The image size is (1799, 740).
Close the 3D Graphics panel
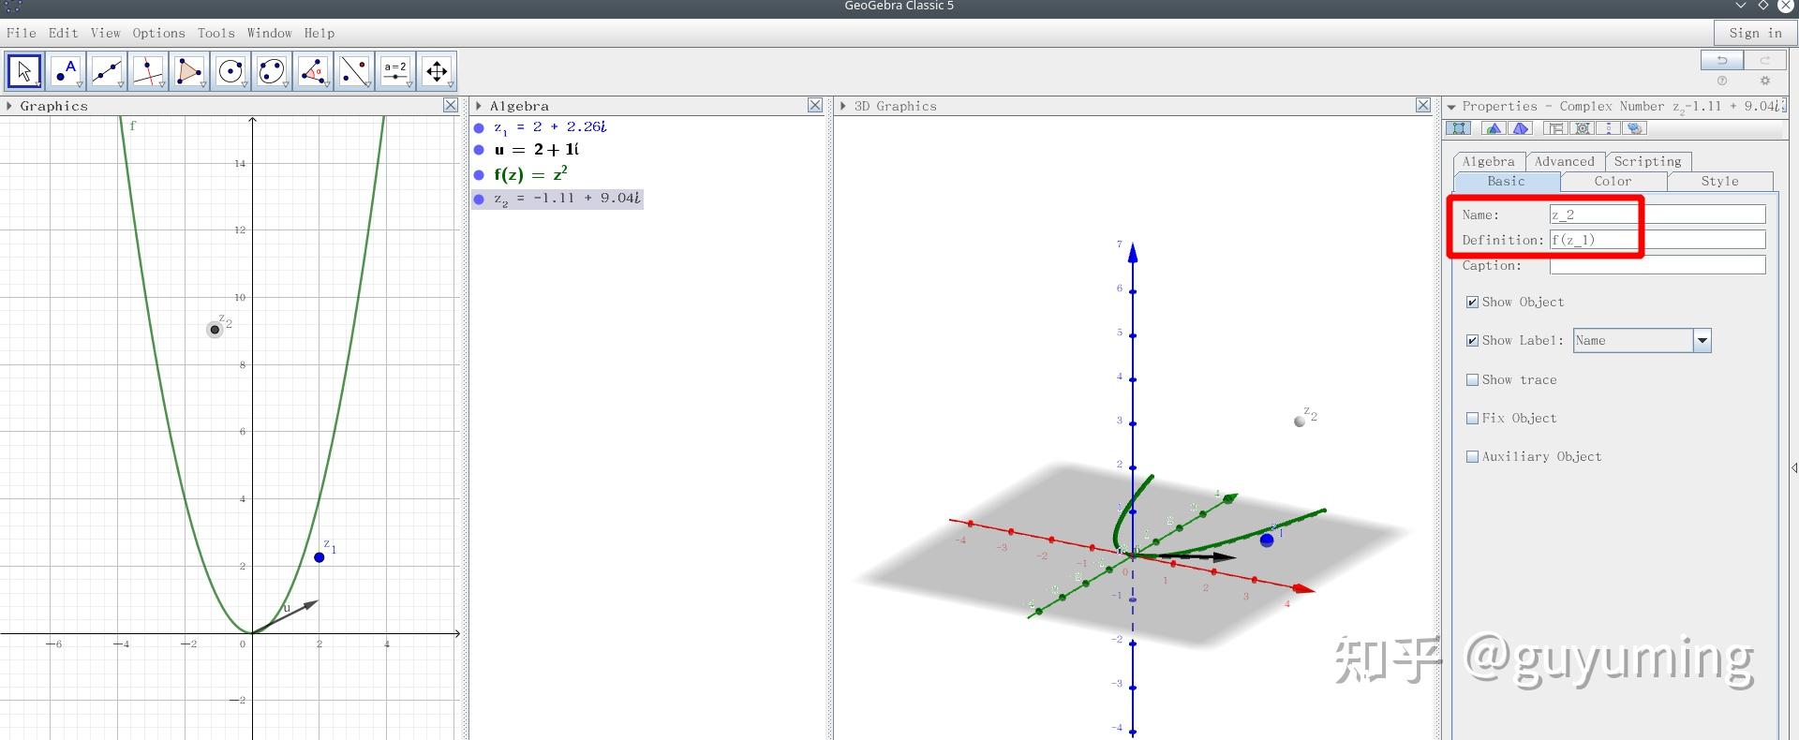pos(1423,106)
